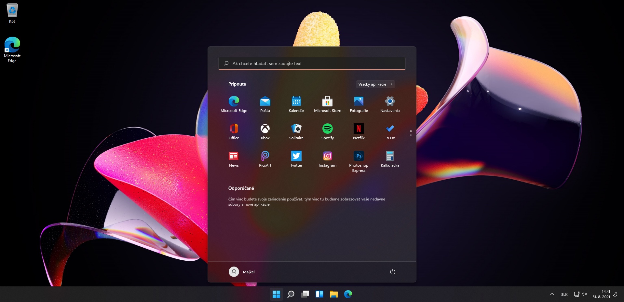Image resolution: width=624 pixels, height=302 pixels.
Task: Open Majkel user account menu
Action: click(x=242, y=272)
